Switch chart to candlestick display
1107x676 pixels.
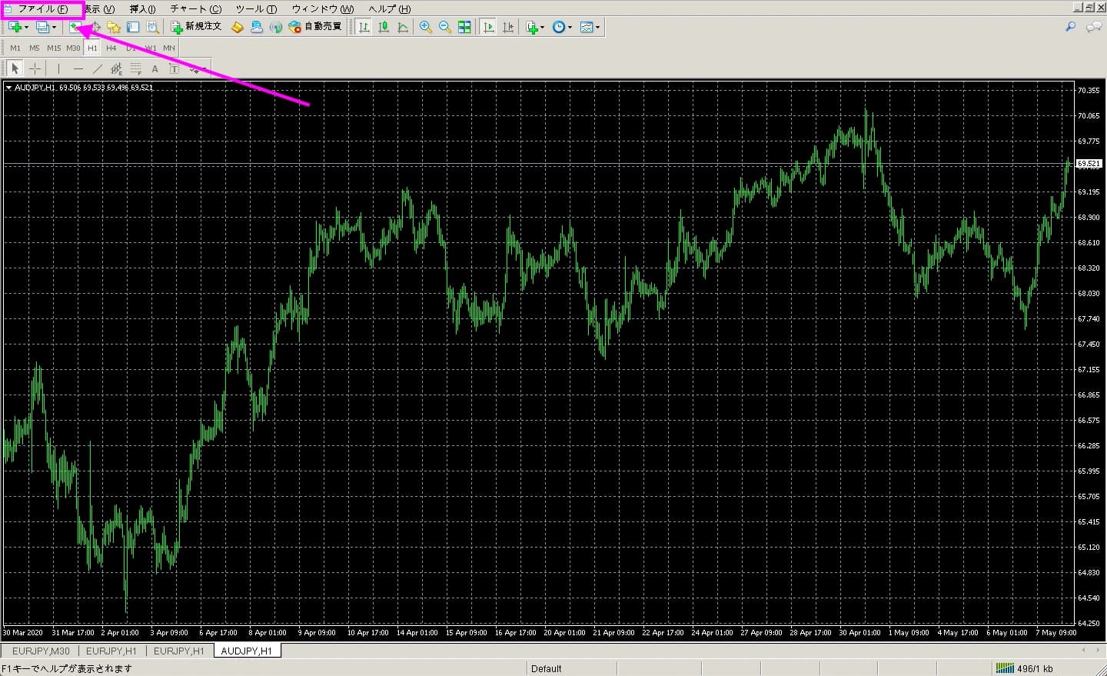click(384, 27)
